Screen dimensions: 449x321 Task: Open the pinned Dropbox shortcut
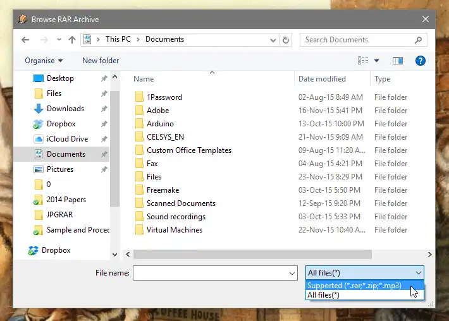click(x=61, y=124)
